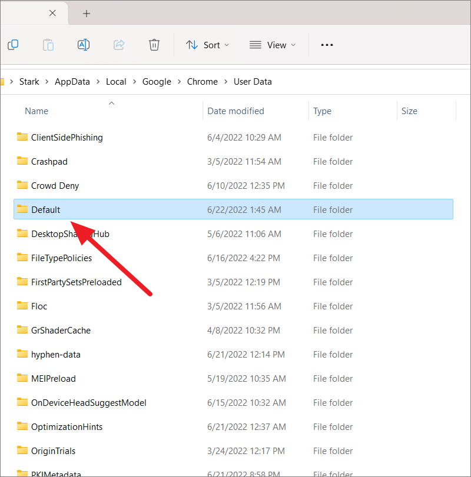The height and width of the screenshot is (477, 471).
Task: Open the Sort dropdown
Action: coord(208,45)
